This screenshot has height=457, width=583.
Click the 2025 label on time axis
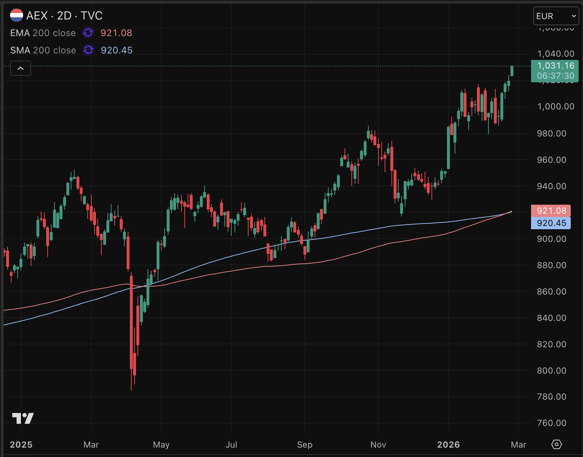(x=21, y=444)
